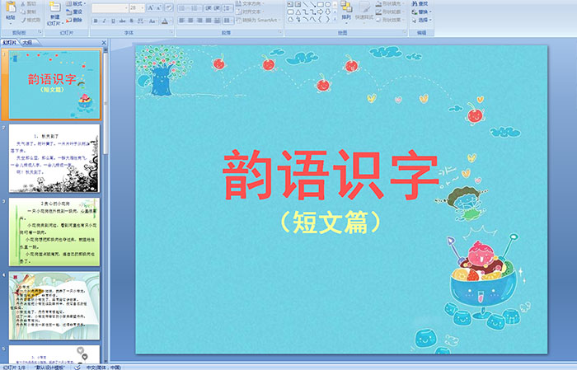This screenshot has width=577, height=370.
Task: Select slide 4 thumbnail with open book
Action: click(x=54, y=306)
